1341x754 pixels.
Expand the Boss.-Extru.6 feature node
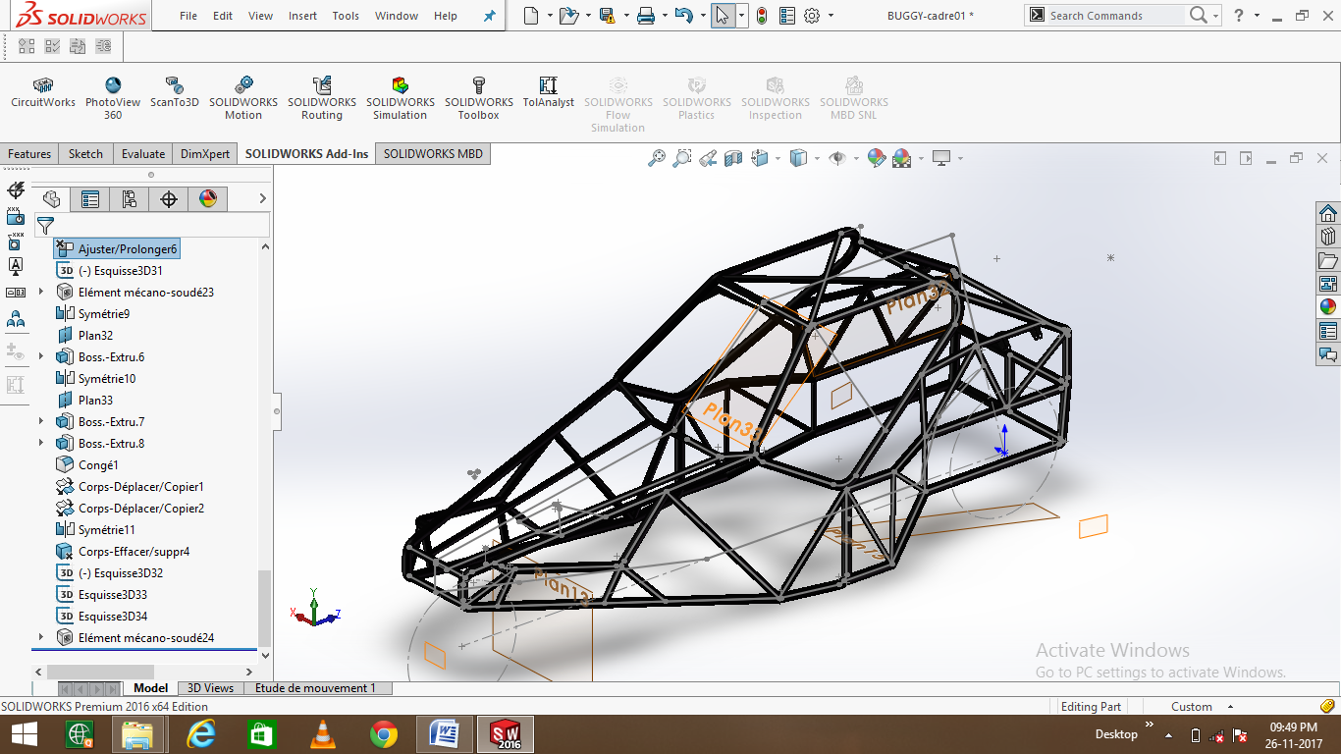pos(39,356)
